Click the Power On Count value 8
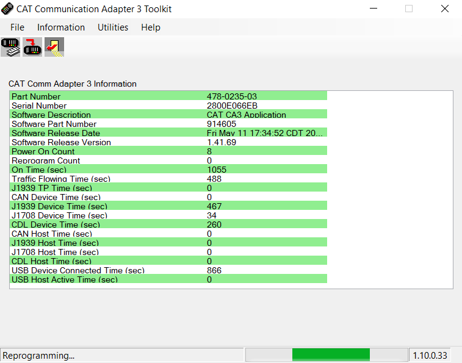This screenshot has width=462, height=363. [209, 151]
